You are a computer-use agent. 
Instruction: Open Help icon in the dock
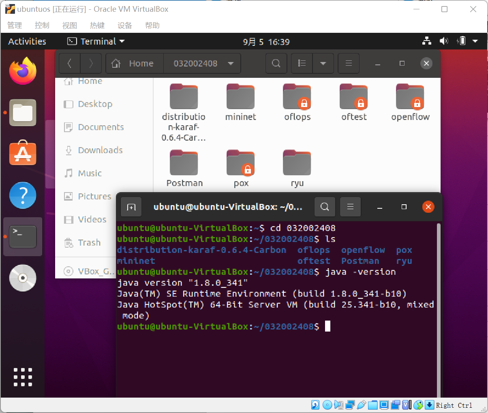23,195
